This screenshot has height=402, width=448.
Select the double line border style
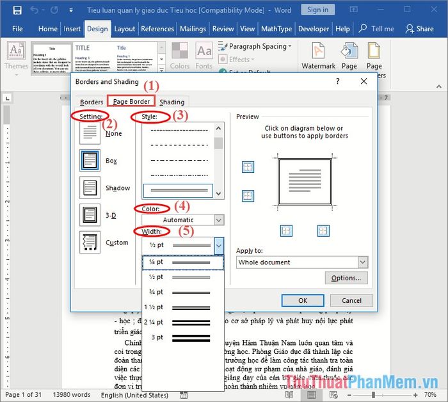(178, 191)
